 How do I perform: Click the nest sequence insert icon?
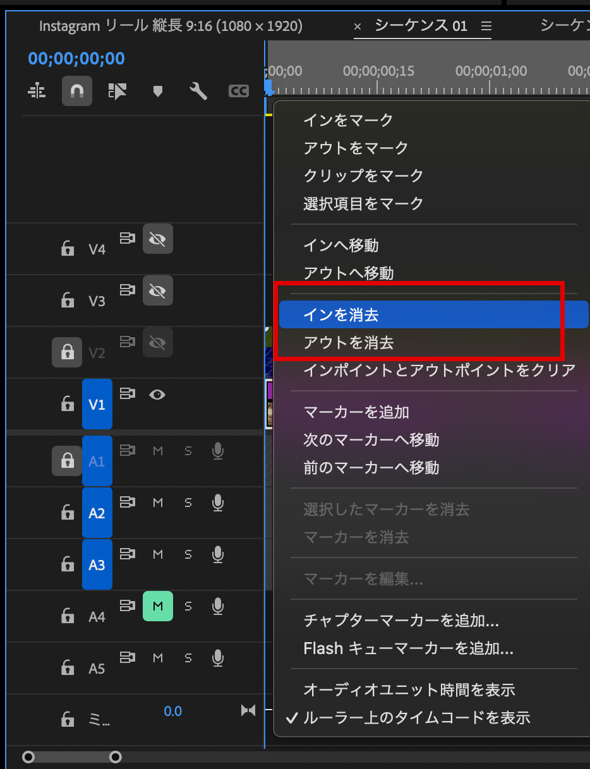tap(37, 92)
